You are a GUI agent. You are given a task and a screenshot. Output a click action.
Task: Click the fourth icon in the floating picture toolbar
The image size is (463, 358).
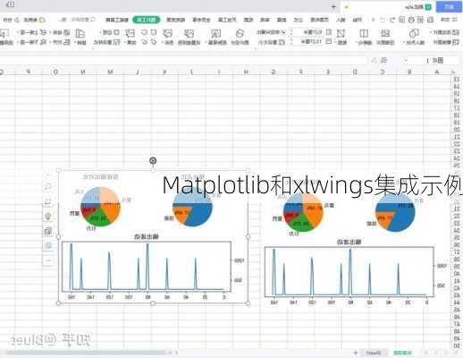(48, 231)
